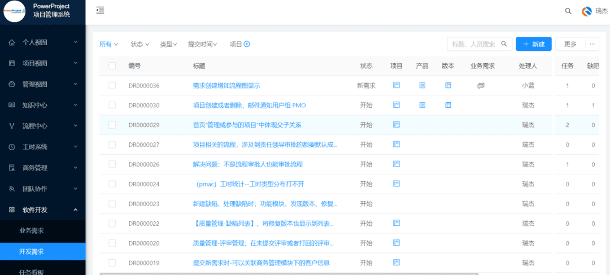
Task: Check the box for row DR0000027
Action: pos(112,145)
